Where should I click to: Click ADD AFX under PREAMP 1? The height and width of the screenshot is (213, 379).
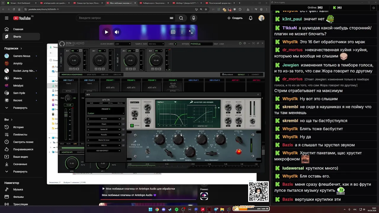(110, 88)
